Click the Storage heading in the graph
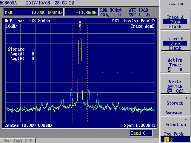 click(x=16, y=49)
